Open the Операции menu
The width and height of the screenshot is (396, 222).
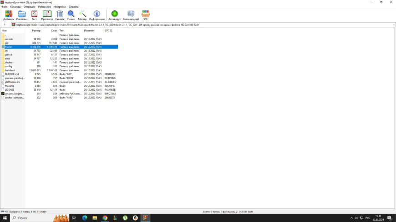[30, 7]
